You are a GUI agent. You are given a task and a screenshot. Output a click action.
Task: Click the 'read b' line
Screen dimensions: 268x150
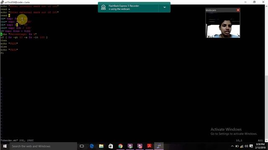[5, 15]
